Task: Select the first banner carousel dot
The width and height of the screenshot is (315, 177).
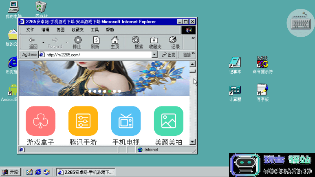Action: tap(90, 91)
